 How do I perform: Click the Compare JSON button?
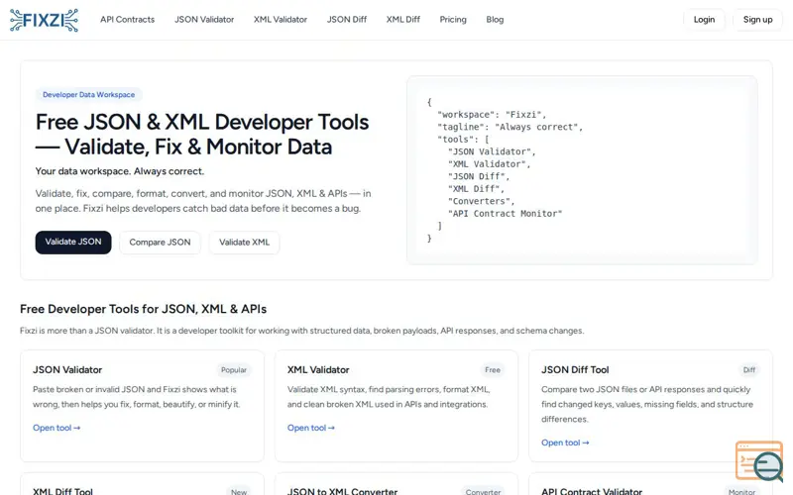[160, 243]
